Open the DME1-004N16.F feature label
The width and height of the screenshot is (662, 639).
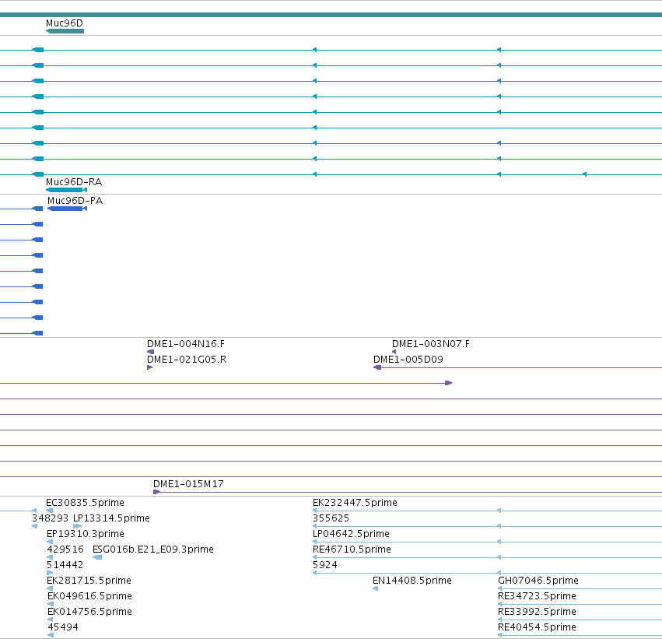[186, 344]
